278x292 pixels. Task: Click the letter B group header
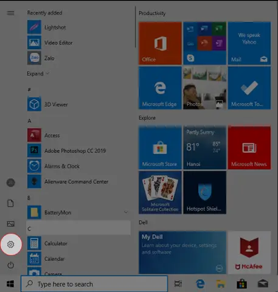29,198
